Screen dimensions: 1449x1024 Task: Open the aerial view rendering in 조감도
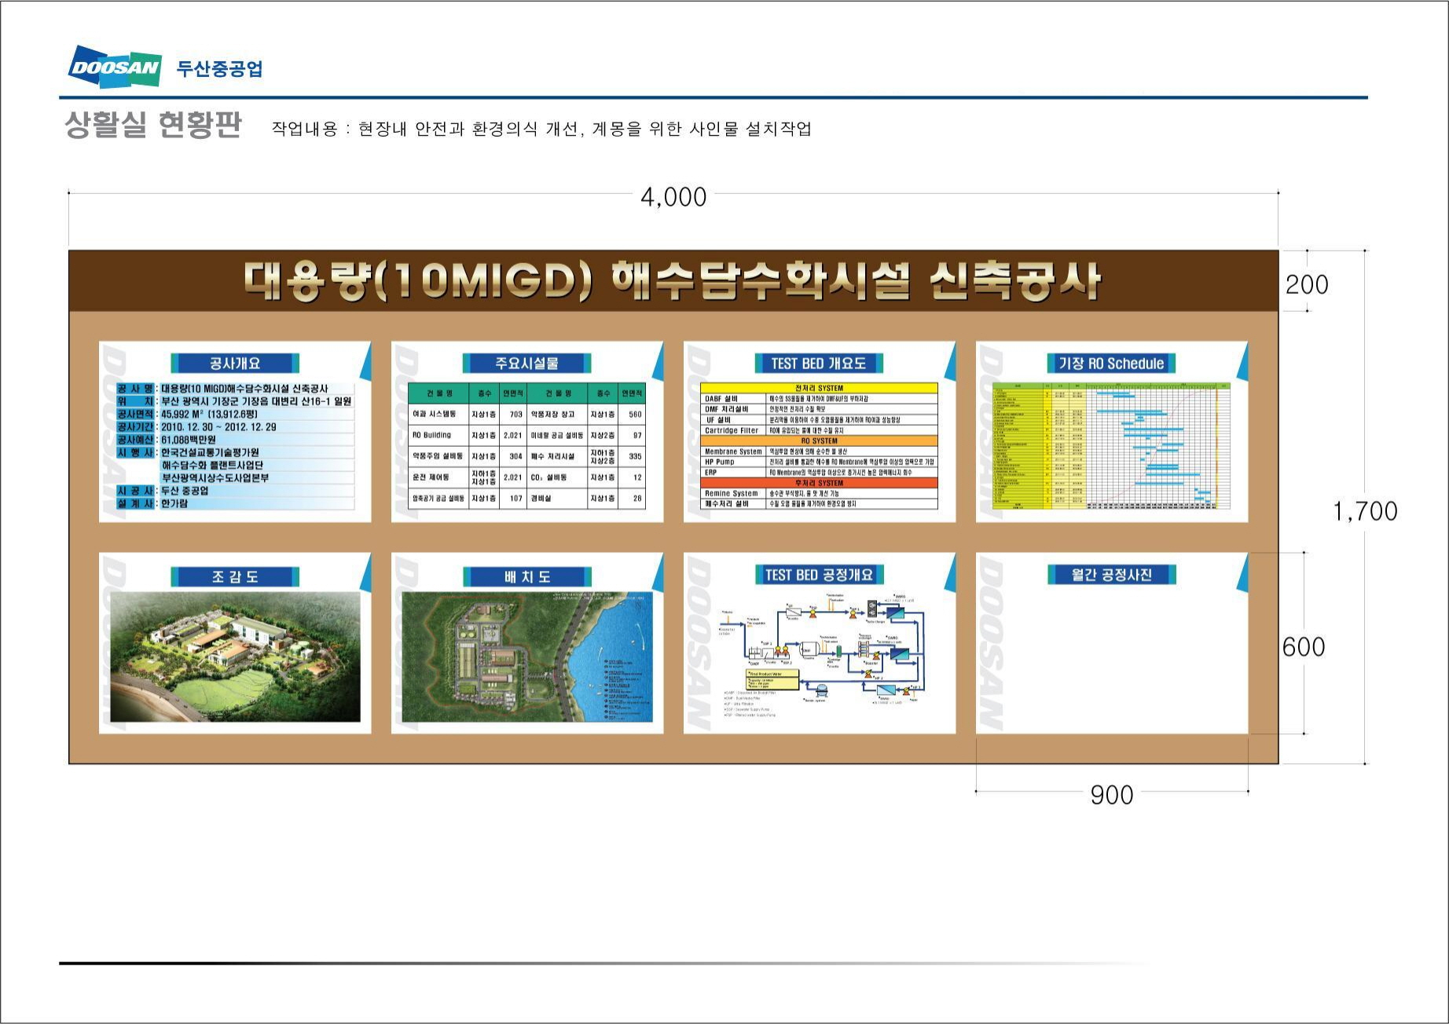(x=235, y=656)
